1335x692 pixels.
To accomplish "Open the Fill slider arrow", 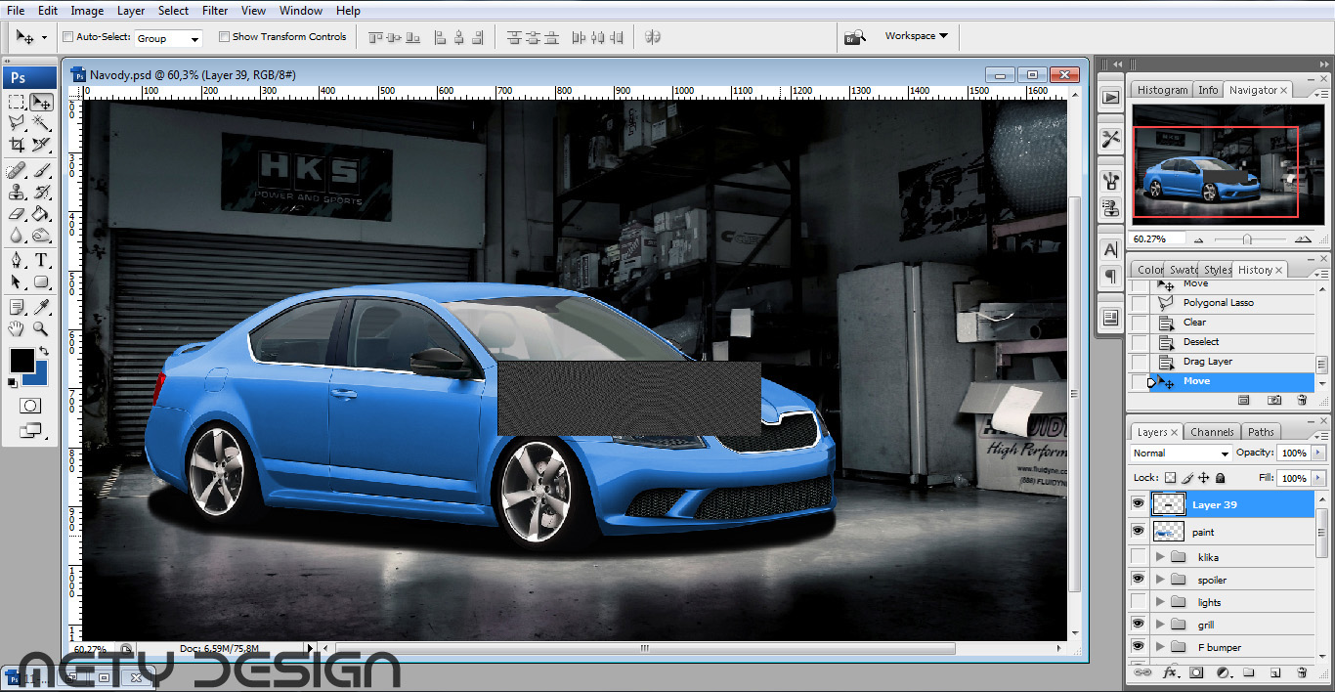I will (1318, 479).
